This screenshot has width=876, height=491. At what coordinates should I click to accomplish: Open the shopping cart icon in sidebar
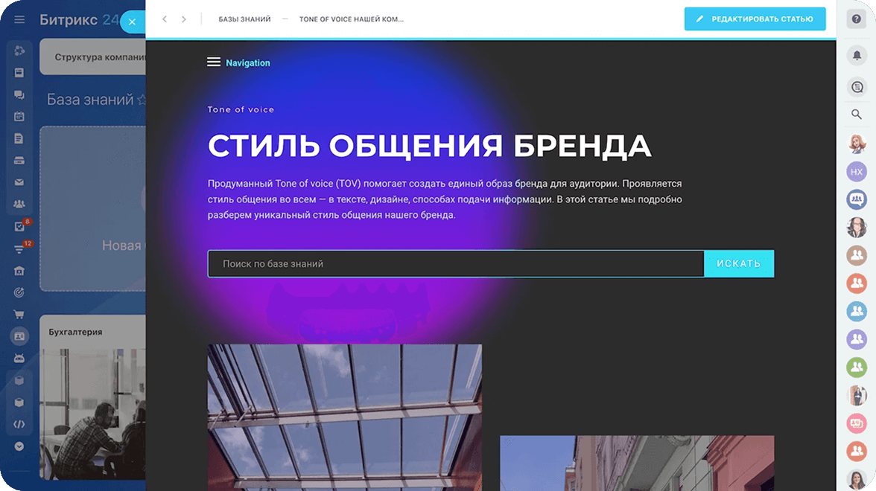[19, 315]
